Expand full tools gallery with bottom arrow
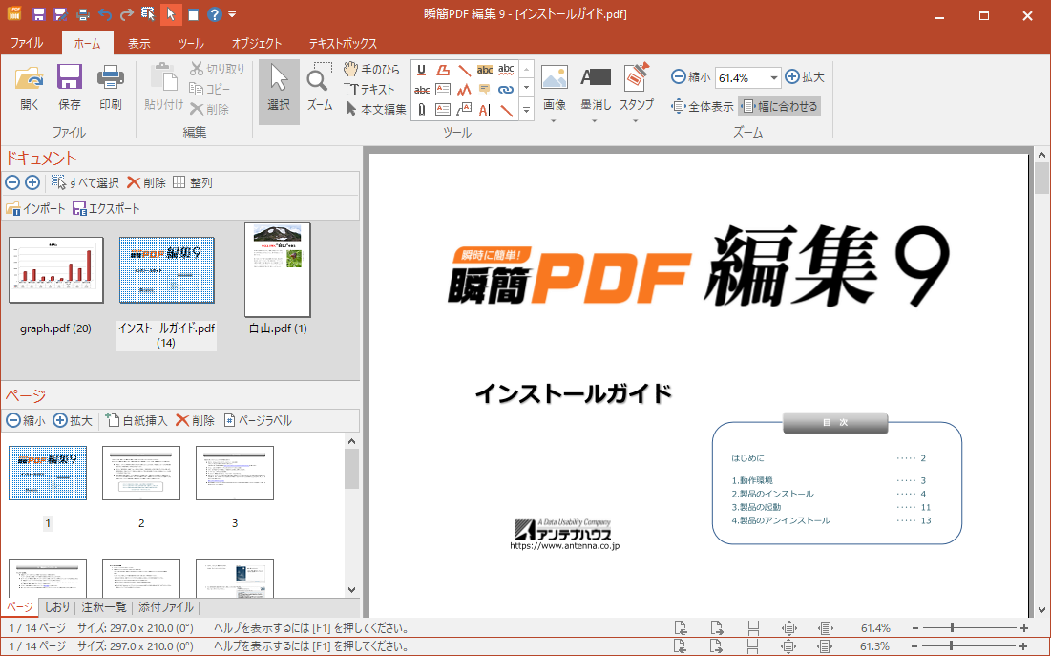This screenshot has height=656, width=1051. click(x=526, y=109)
